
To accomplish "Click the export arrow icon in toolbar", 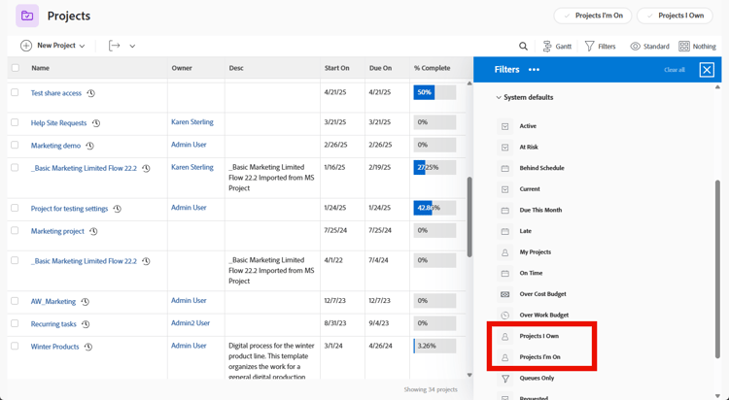I will (x=115, y=46).
